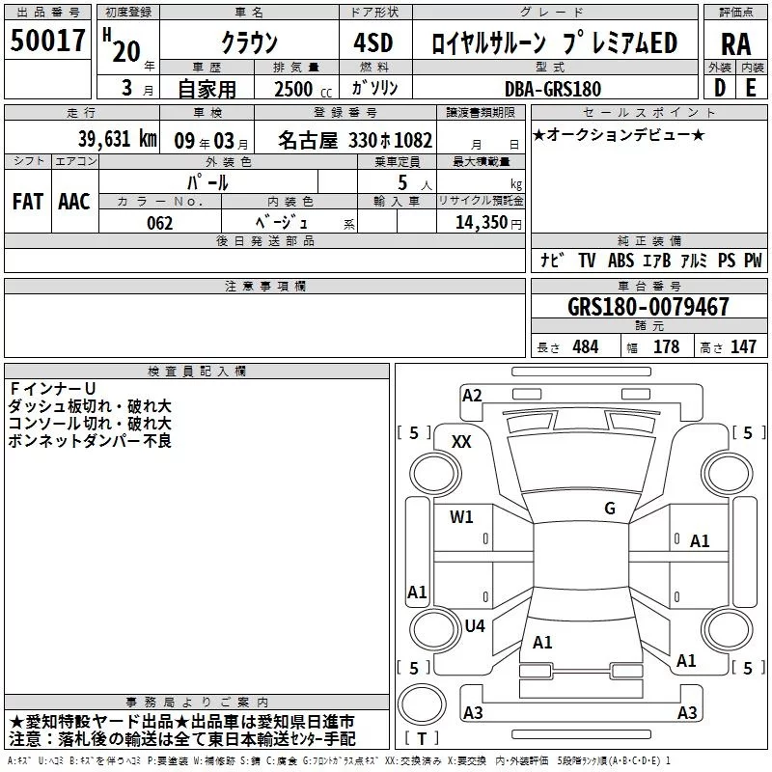Image resolution: width=772 pixels, height=772 pixels.
Task: Select the seating capacity value 5人
Action: (x=415, y=183)
